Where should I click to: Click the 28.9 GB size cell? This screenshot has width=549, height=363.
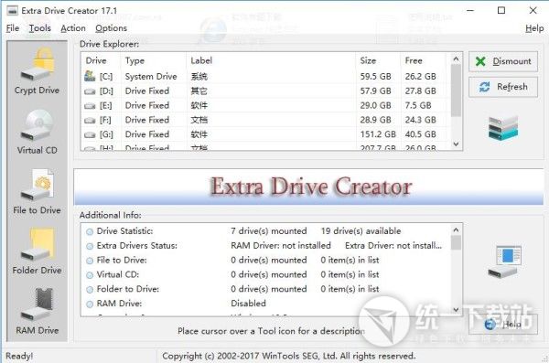pos(375,120)
